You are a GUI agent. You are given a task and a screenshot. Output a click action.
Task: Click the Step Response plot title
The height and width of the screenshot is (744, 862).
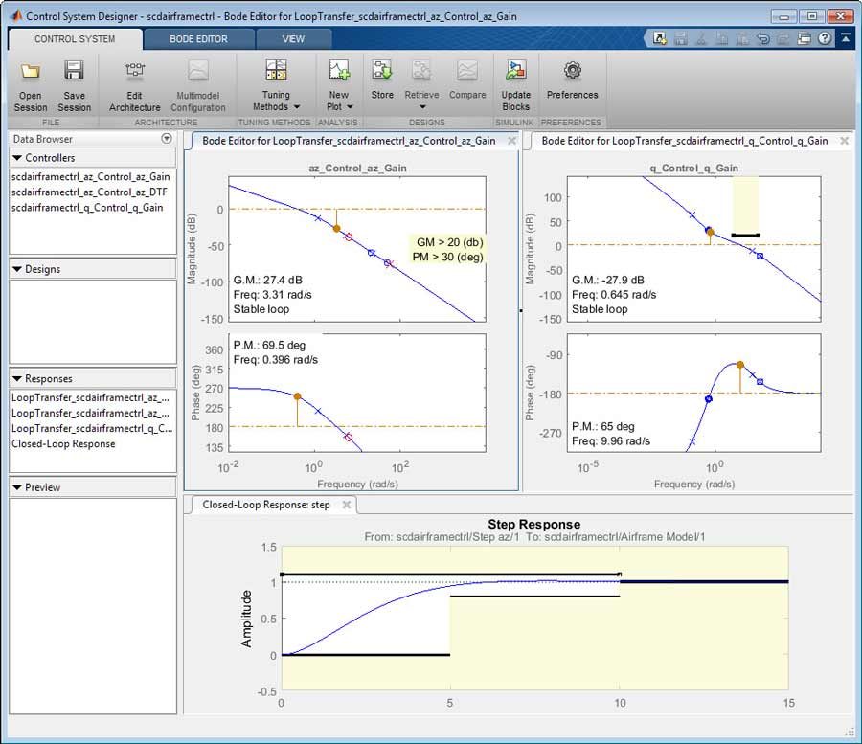pos(533,524)
